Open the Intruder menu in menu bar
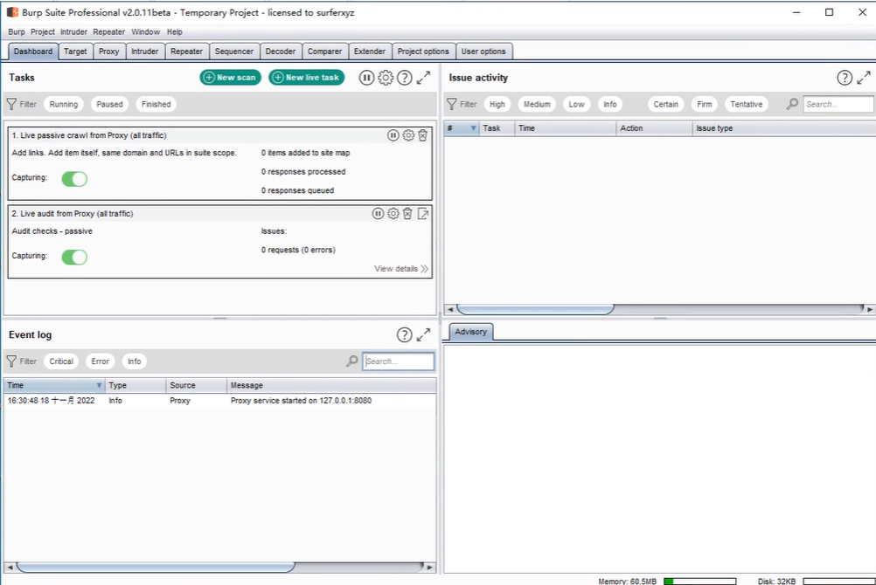Screen dimensions: 876x585 pyautogui.click(x=73, y=31)
